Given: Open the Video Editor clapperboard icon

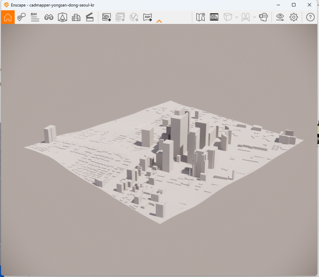Looking at the screenshot, I should pos(89,17).
